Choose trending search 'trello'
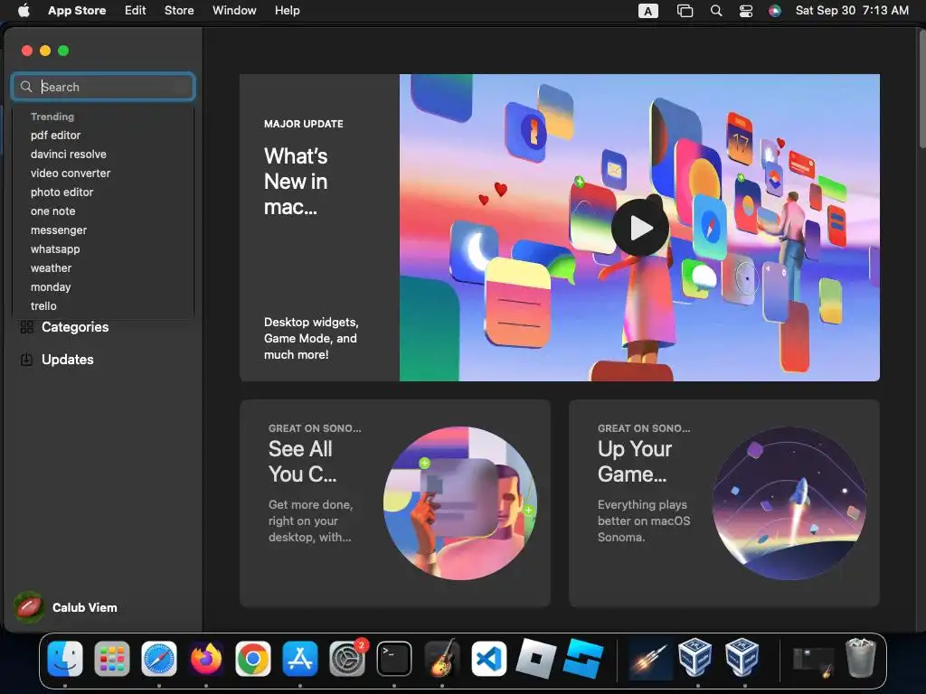The width and height of the screenshot is (926, 694). (x=43, y=305)
